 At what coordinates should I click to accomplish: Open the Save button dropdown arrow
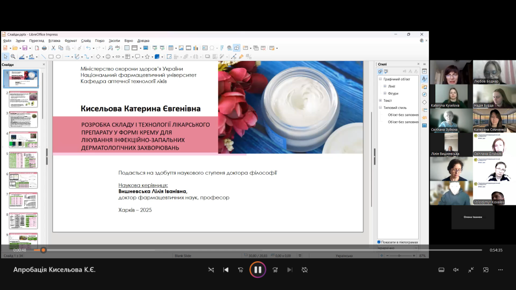[x=30, y=48]
